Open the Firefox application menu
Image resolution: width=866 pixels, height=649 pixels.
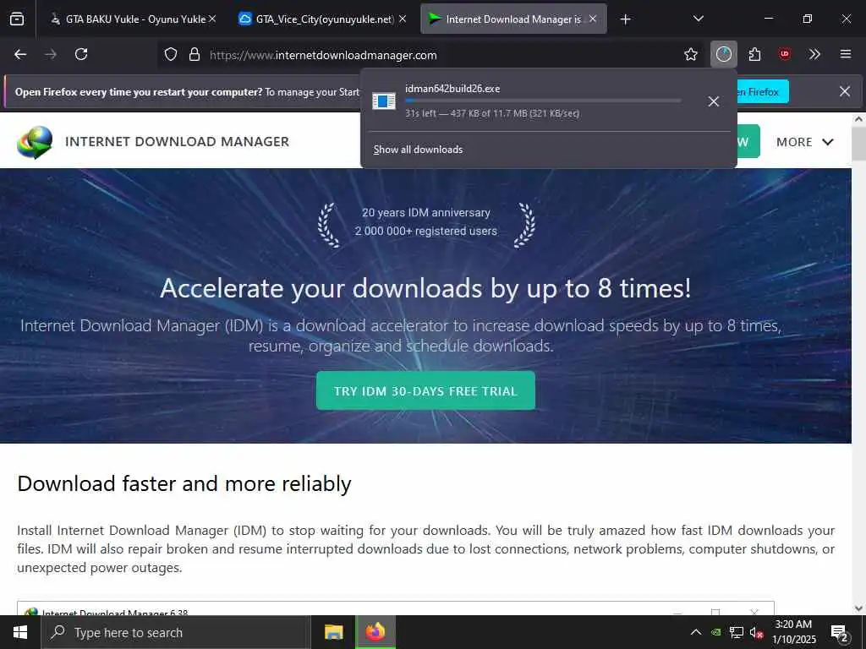coord(846,54)
